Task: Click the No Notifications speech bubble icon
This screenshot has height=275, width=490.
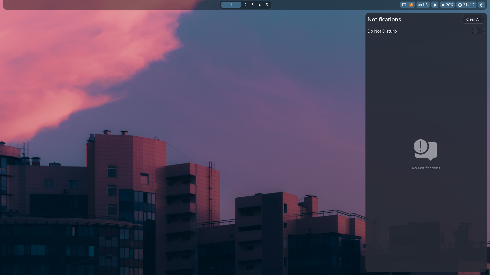Action: click(425, 150)
